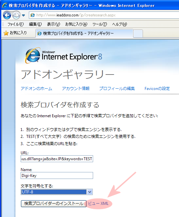
Task: Click the browser Forward arrow button
Action: coord(16,15)
